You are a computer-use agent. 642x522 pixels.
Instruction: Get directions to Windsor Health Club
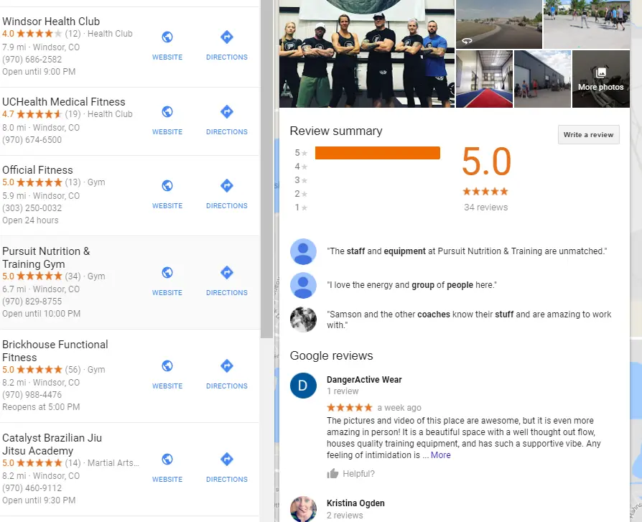pyautogui.click(x=227, y=45)
